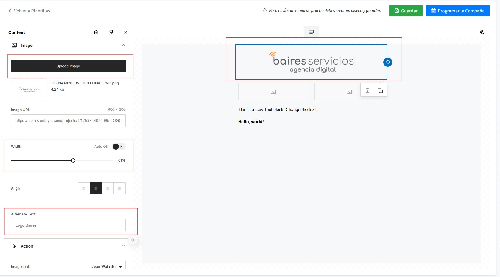This screenshot has height=277, width=500.
Task: Click the blue drag handle on logo
Action: (388, 62)
